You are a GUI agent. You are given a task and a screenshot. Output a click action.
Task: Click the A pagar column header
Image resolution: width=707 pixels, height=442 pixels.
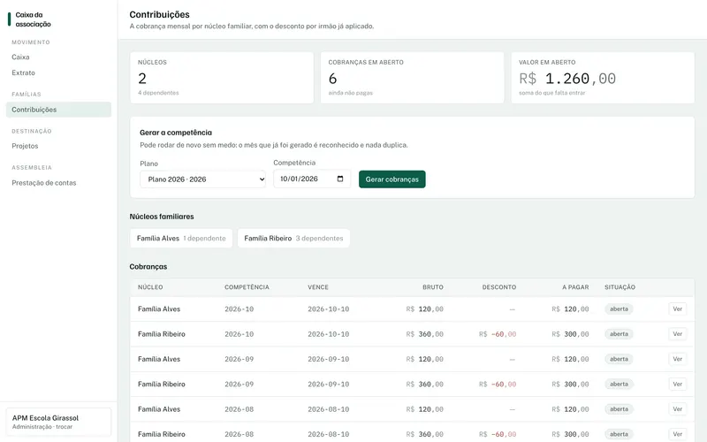coord(575,287)
